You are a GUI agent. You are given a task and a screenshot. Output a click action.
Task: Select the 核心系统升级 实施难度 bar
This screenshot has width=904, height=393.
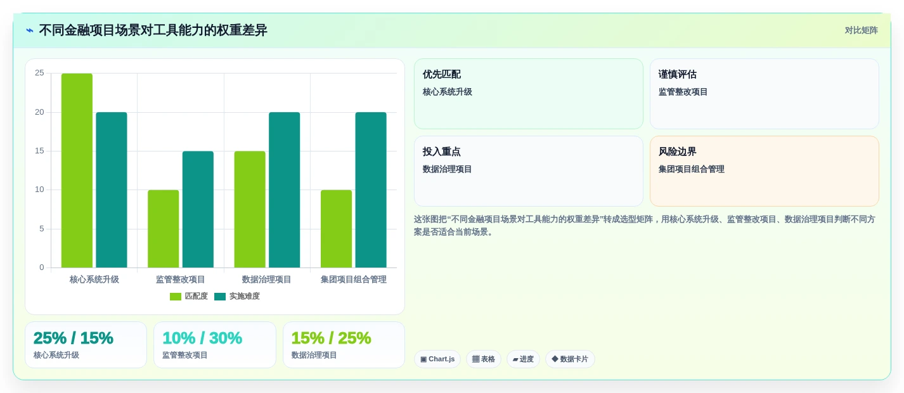point(112,190)
